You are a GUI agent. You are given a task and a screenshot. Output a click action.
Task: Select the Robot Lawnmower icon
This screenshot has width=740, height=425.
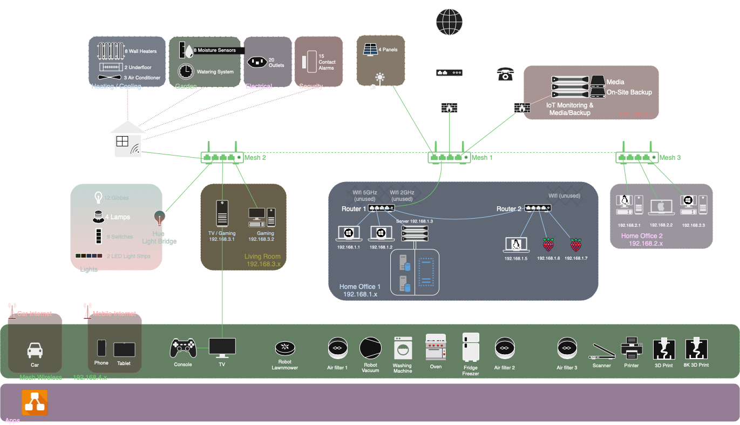284,348
